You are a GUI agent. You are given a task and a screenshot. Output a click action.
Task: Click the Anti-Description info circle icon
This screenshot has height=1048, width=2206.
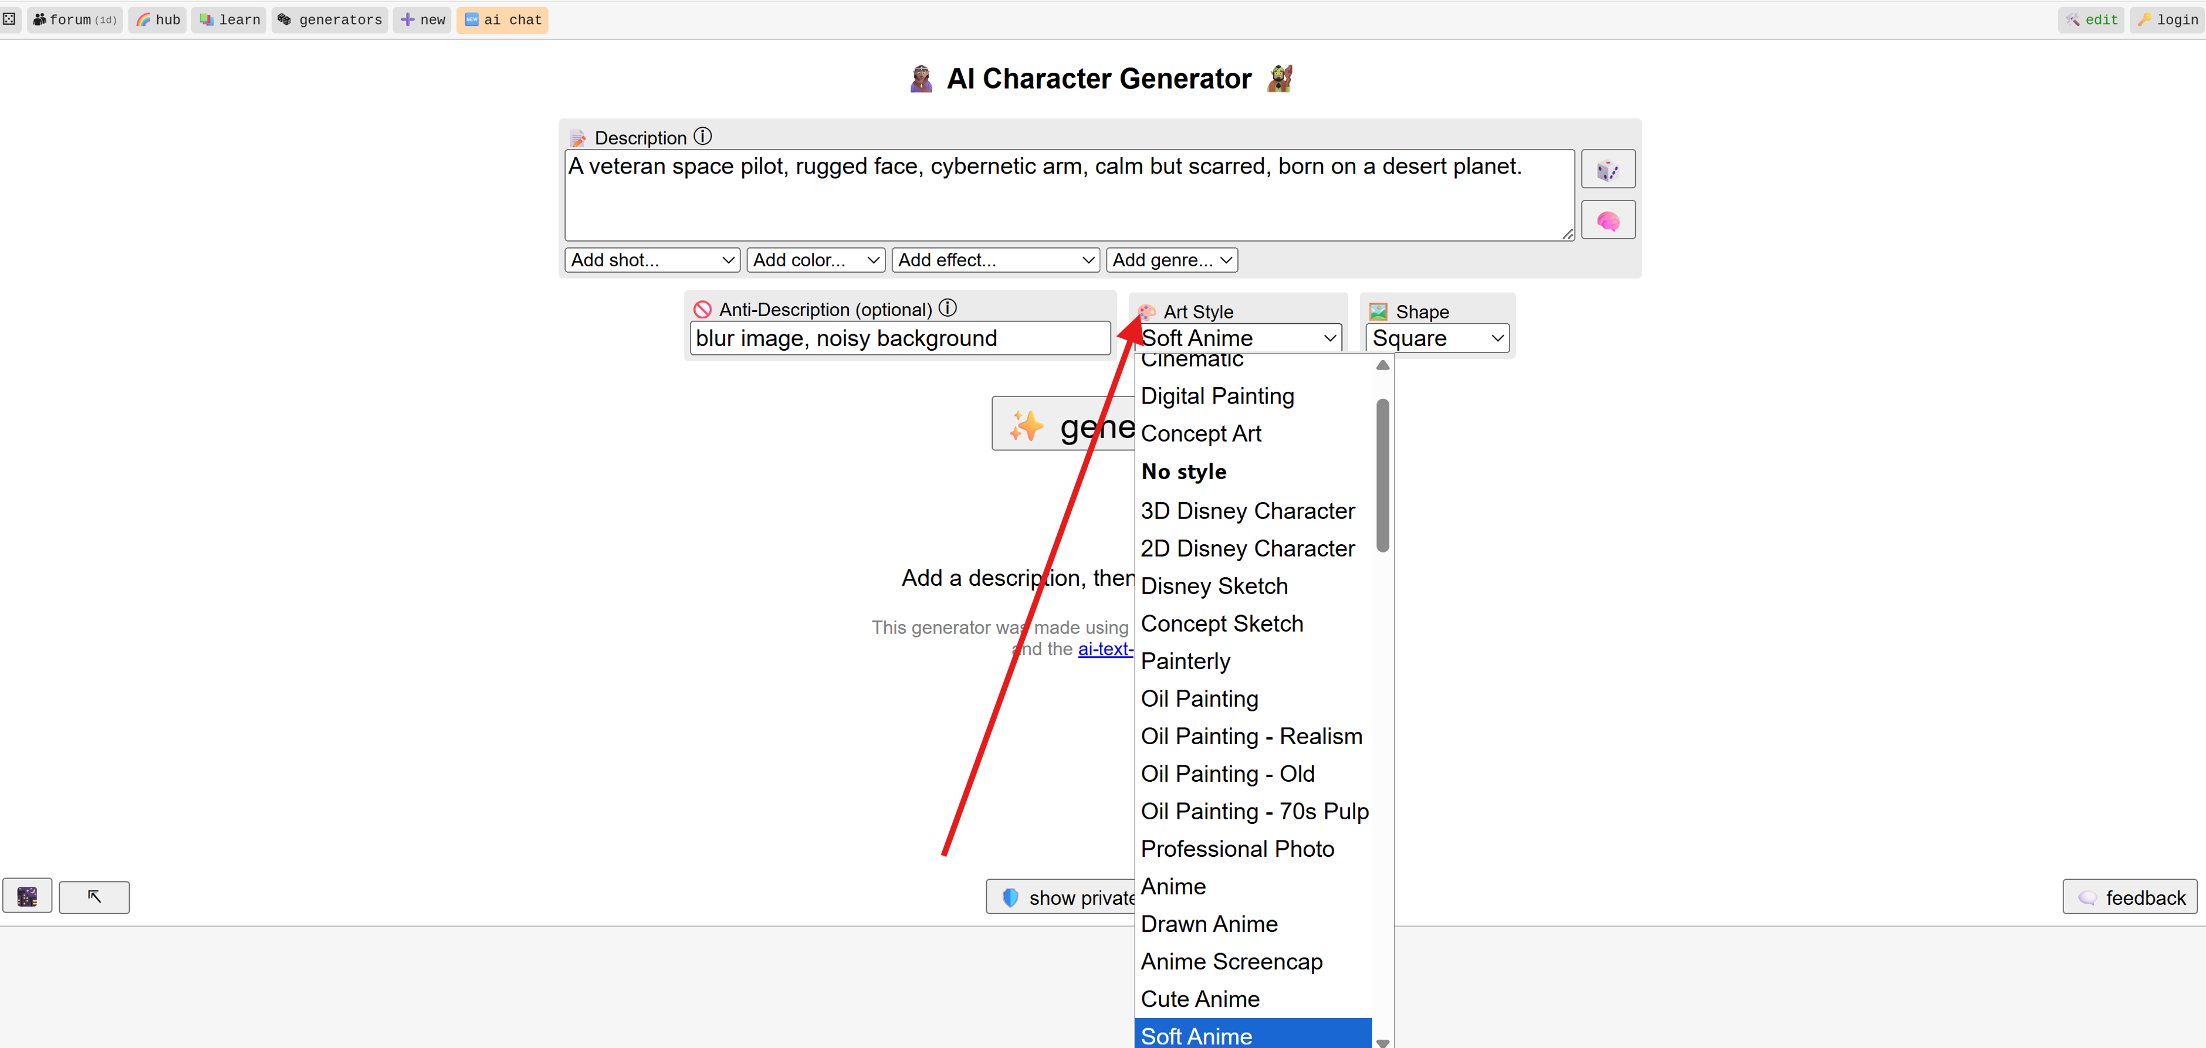(x=947, y=308)
